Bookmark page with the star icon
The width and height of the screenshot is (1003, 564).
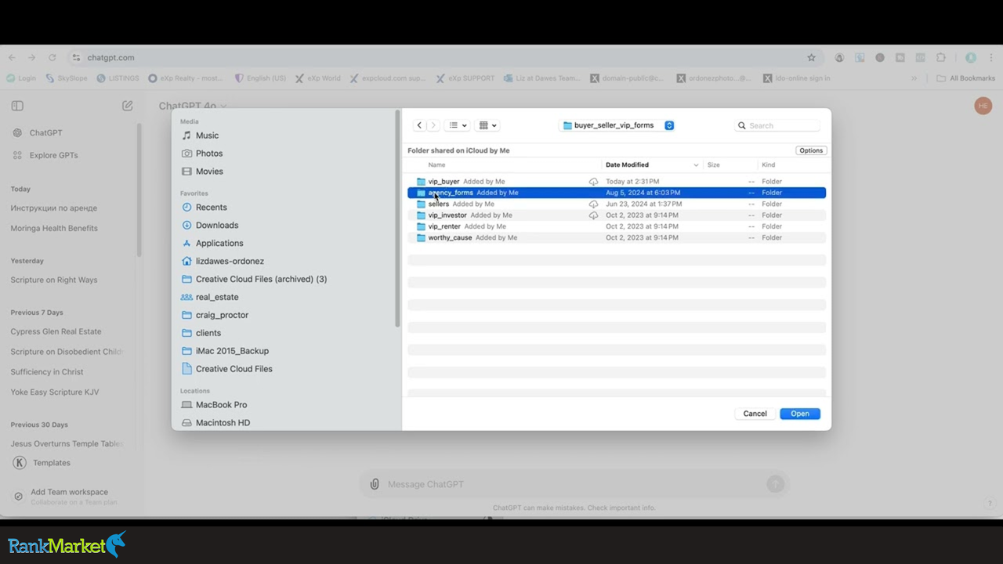tap(811, 57)
